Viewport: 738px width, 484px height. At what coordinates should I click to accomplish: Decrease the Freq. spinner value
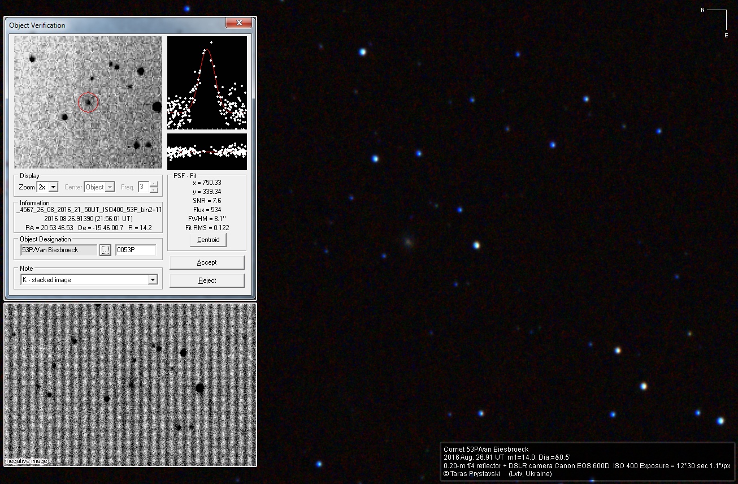(154, 190)
